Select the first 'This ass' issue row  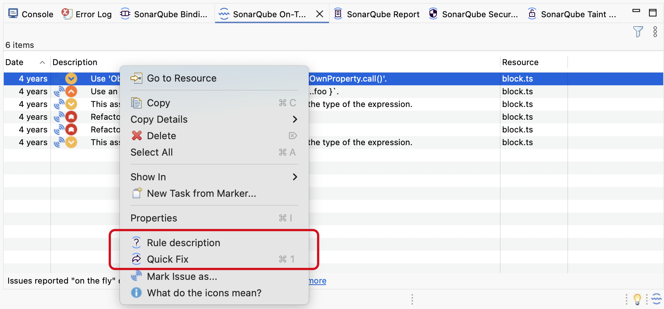[333, 104]
